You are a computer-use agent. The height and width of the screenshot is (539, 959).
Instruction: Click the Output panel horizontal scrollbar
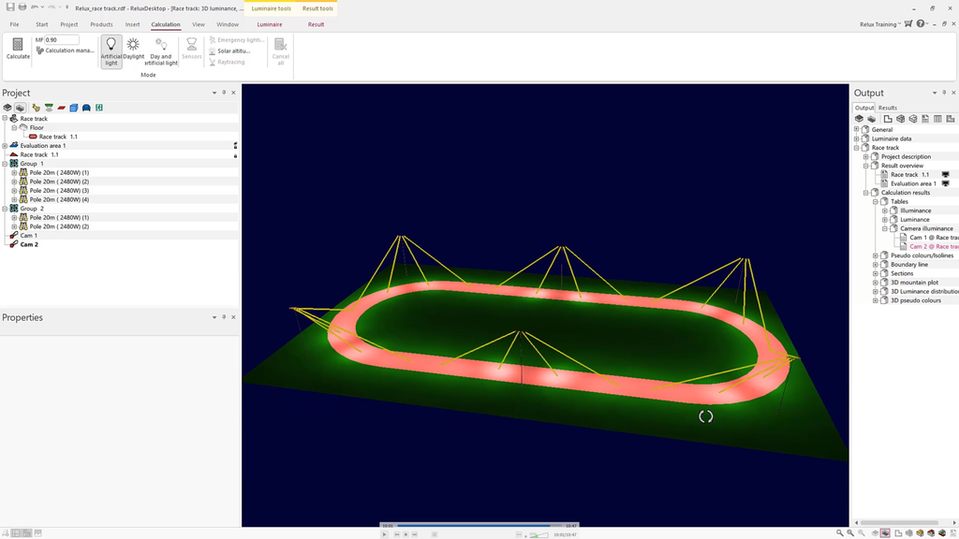(x=900, y=523)
